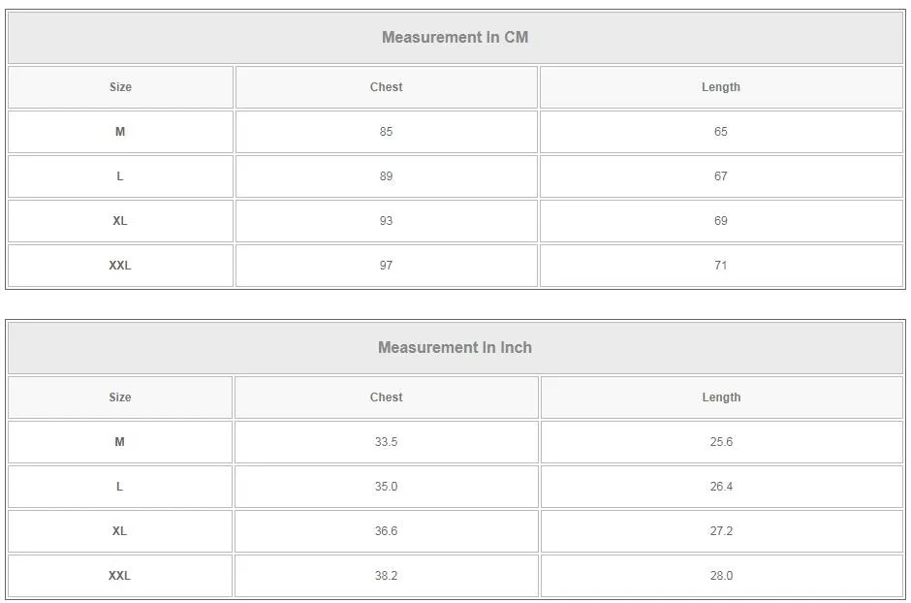Screen dimensions: 911x603
Task: Select the chest value 36.6
Action: [x=386, y=531]
